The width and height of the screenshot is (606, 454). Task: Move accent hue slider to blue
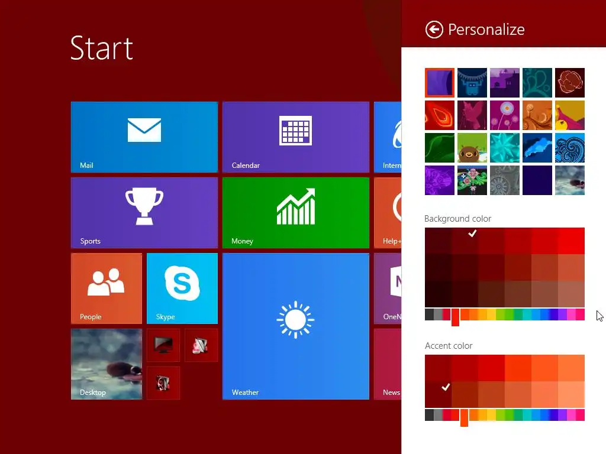coord(544,415)
